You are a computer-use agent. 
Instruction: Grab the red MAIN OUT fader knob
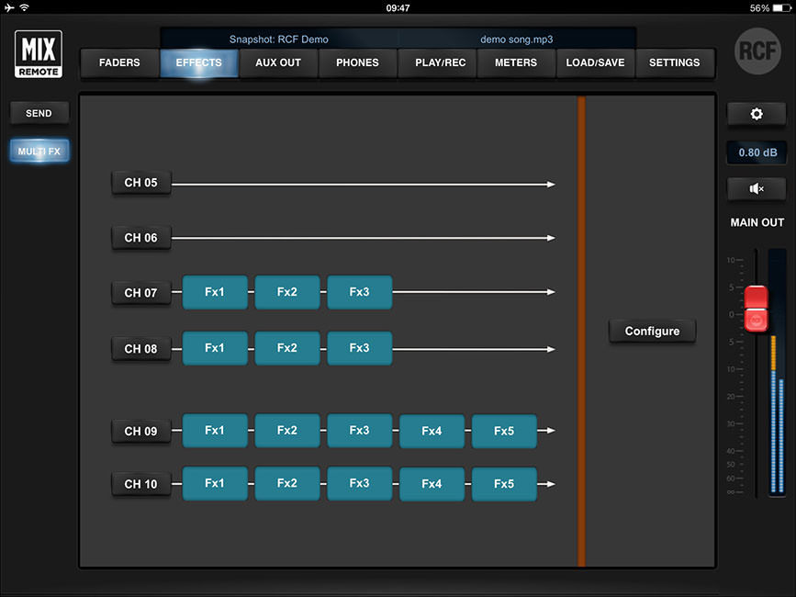click(756, 310)
